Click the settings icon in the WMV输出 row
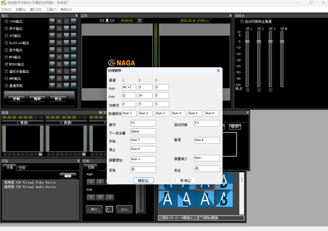The image size is (328, 231). click(x=74, y=79)
